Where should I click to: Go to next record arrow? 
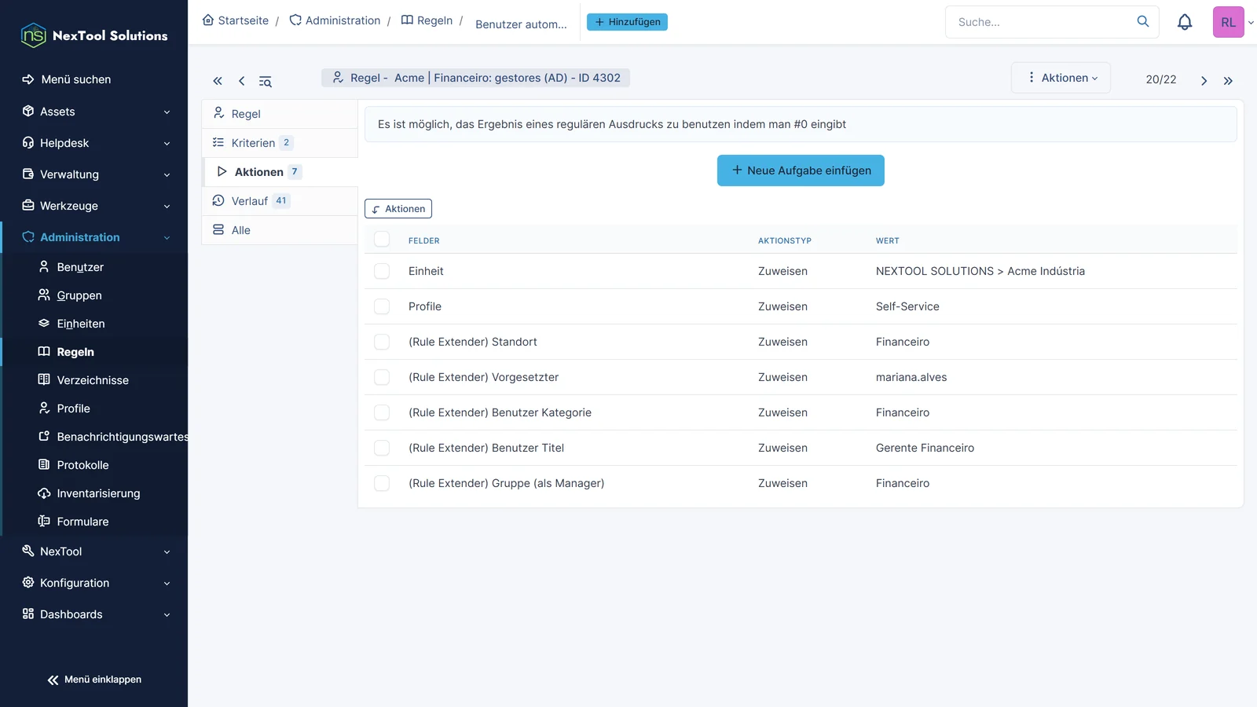1204,80
